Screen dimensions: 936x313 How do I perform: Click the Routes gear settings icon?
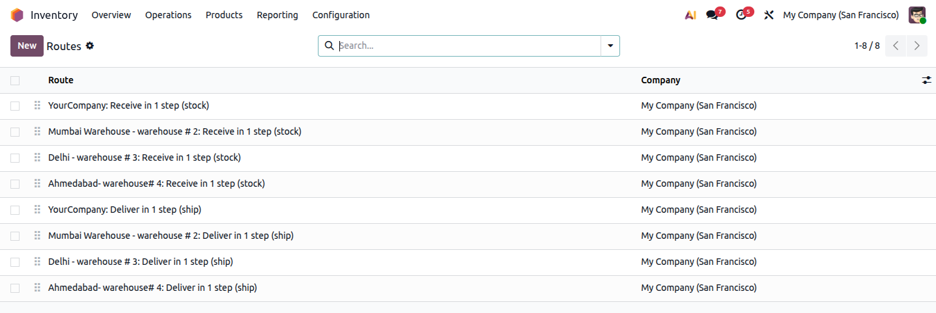pyautogui.click(x=90, y=46)
